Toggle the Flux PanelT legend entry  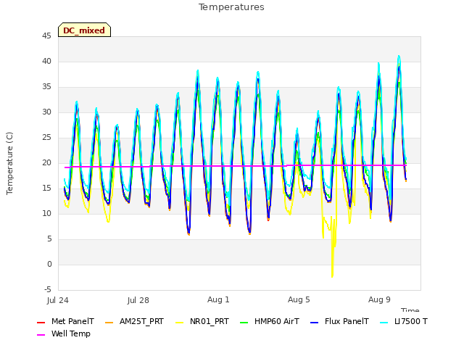pos(339,321)
